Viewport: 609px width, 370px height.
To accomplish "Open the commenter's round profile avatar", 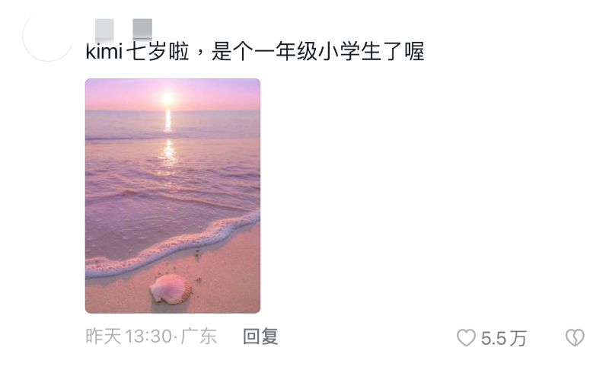I will tap(48, 37).
